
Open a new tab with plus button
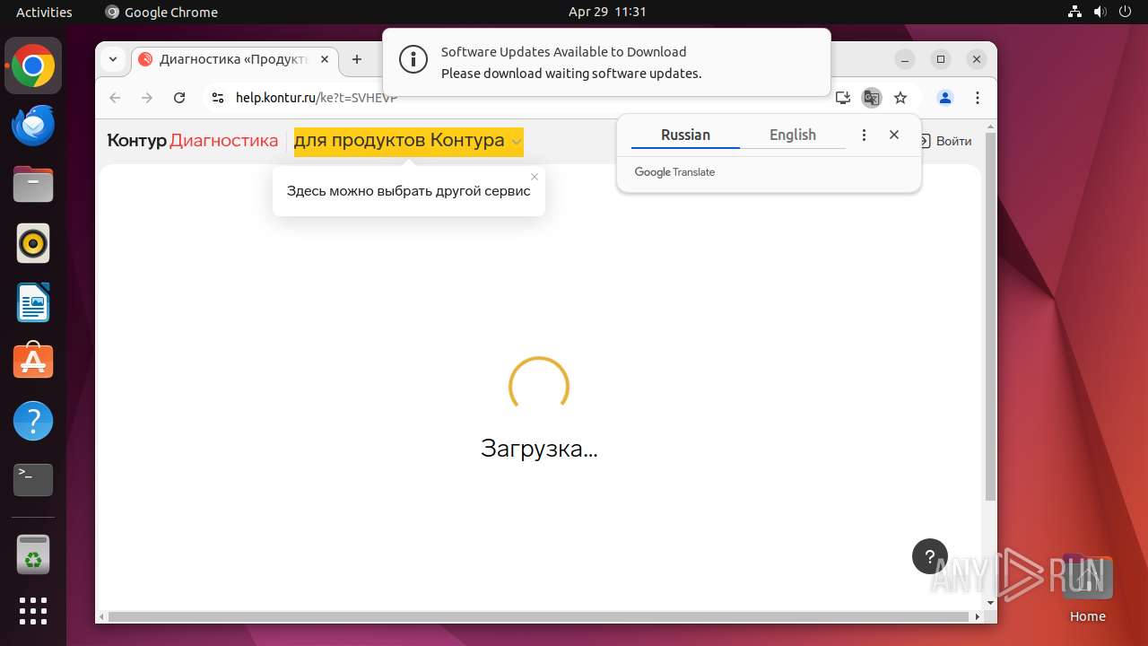pyautogui.click(x=357, y=60)
